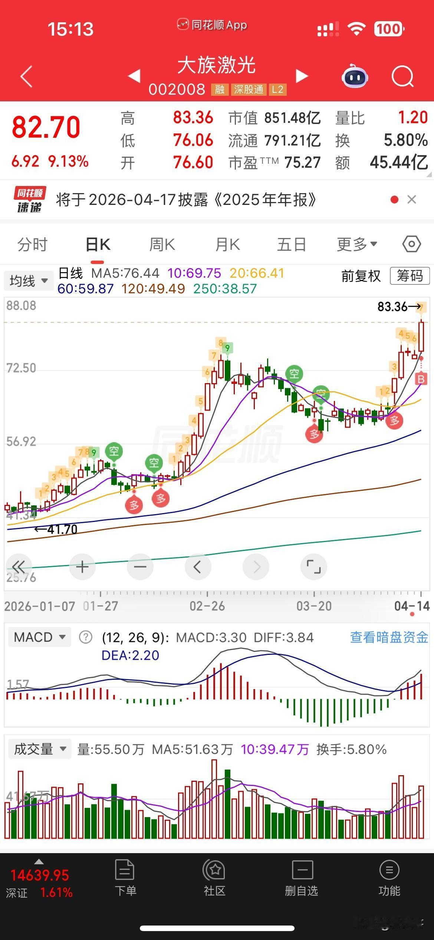The image size is (434, 940).
Task: Tap the 250:38.57 moving average label
Action: click(225, 288)
